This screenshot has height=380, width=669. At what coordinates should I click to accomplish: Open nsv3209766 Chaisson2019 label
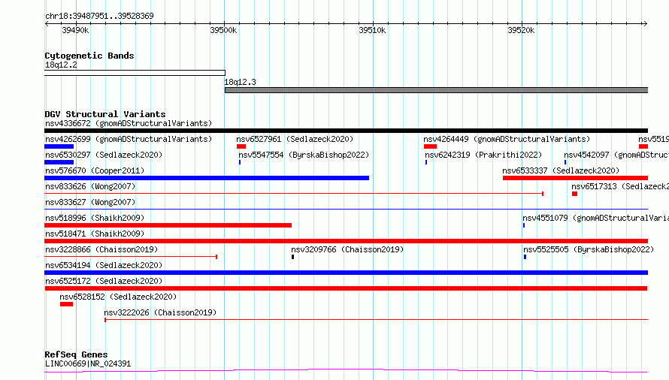coord(347,249)
